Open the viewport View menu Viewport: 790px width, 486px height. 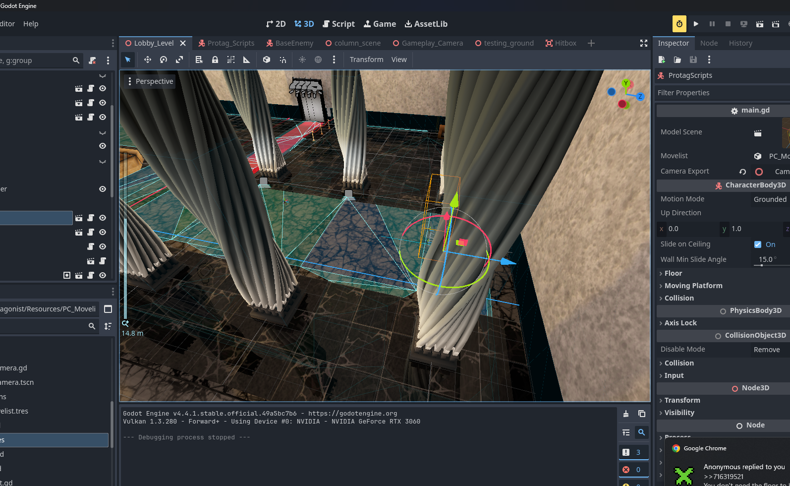pos(399,60)
